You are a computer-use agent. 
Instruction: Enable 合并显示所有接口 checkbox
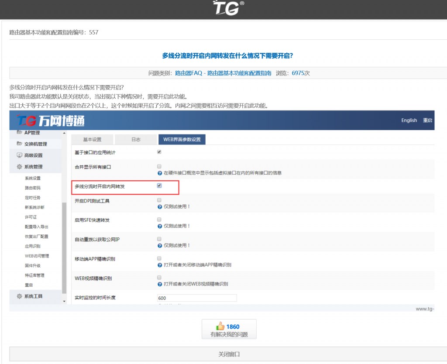pyautogui.click(x=159, y=166)
